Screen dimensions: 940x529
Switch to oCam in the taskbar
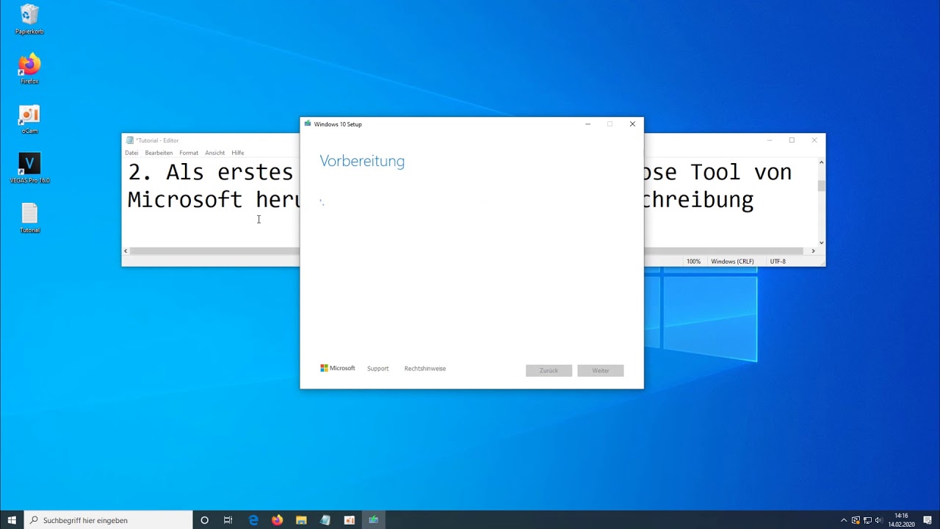pyautogui.click(x=350, y=520)
